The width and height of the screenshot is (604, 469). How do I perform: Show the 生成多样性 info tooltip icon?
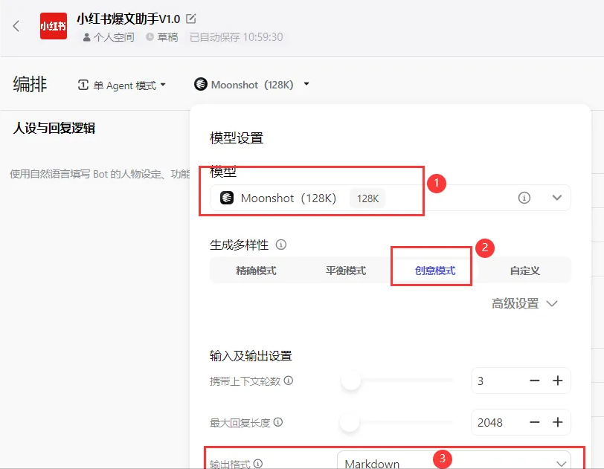(281, 245)
